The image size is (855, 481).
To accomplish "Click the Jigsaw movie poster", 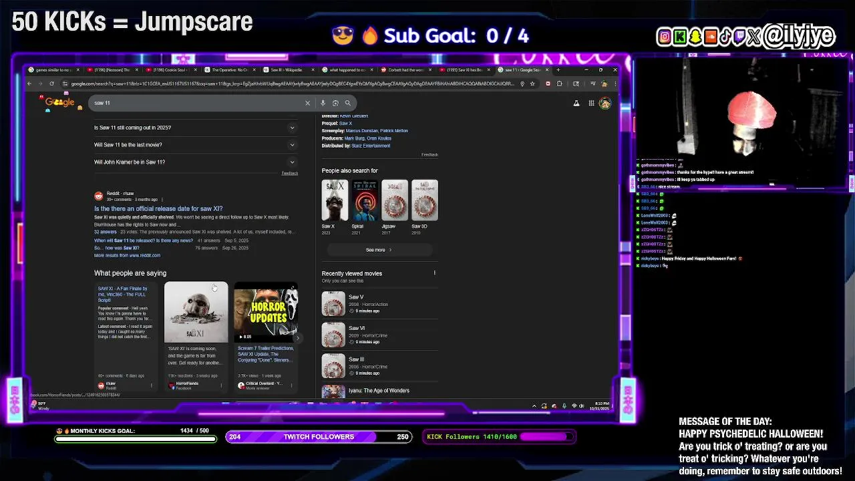I will (x=394, y=200).
